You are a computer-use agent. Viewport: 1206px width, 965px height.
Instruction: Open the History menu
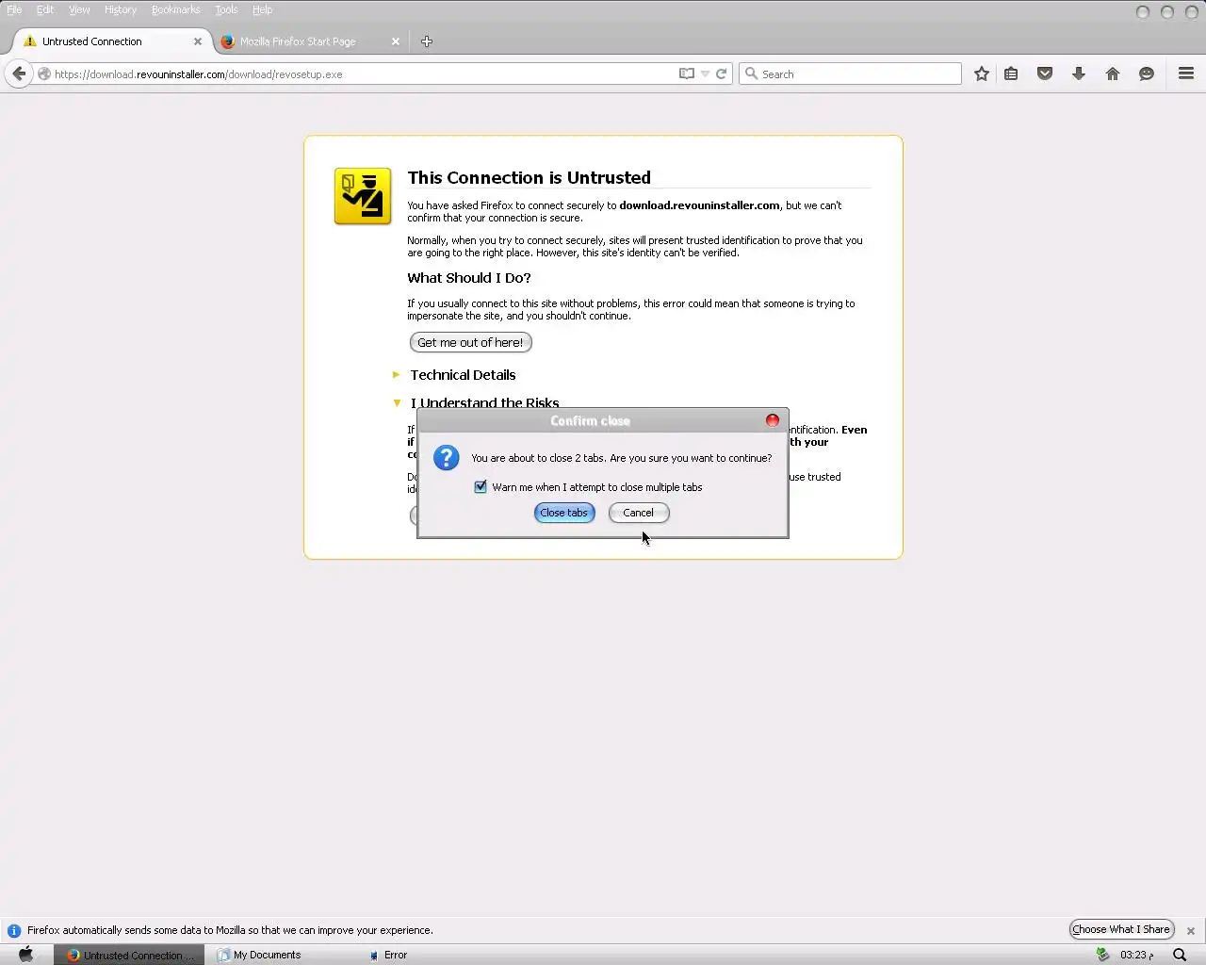121,9
